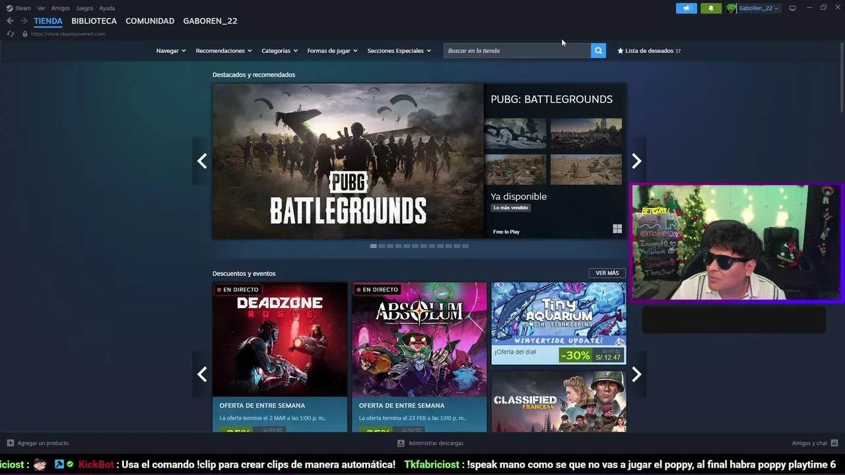
Task: Click the GaboRen_22 profile avatar image
Action: point(731,8)
